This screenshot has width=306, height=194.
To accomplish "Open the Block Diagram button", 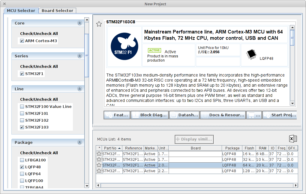I will pyautogui.click(x=150, y=115).
